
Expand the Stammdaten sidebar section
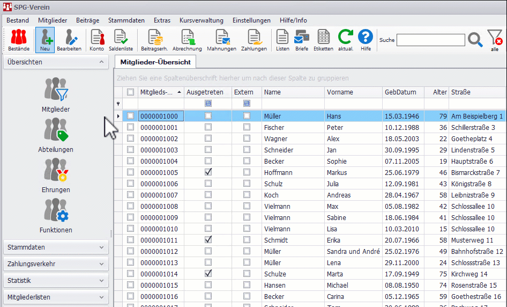[56, 247]
